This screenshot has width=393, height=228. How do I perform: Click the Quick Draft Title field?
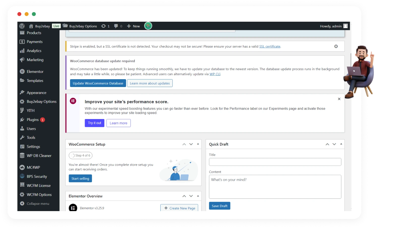[x=275, y=162]
